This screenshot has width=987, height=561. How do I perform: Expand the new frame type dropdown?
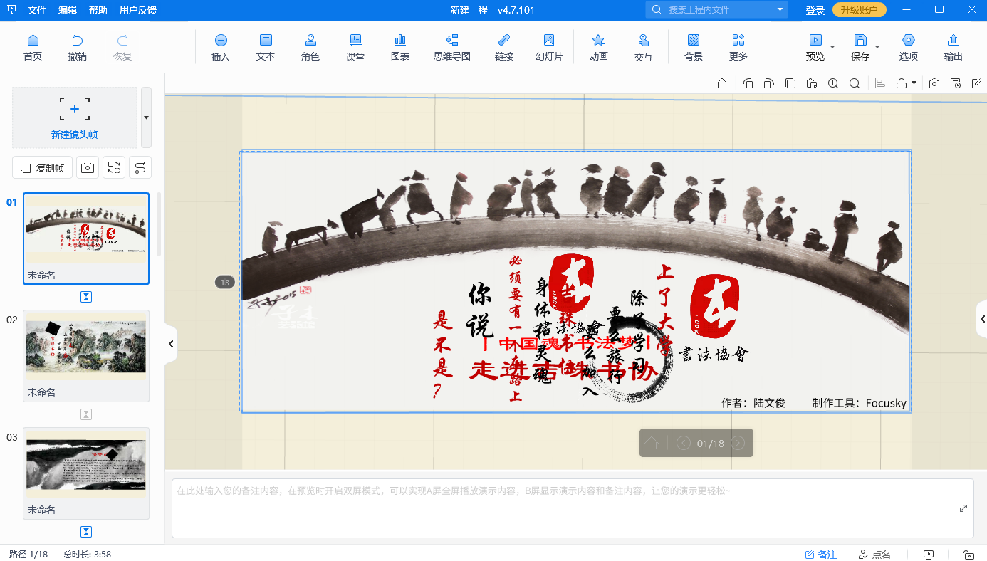tap(146, 117)
